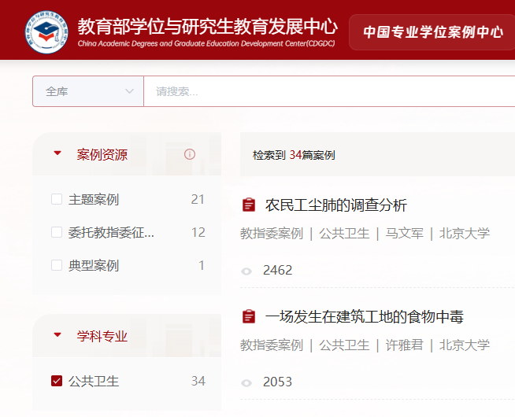Enable the 典型案例 filter checkbox

point(57,265)
